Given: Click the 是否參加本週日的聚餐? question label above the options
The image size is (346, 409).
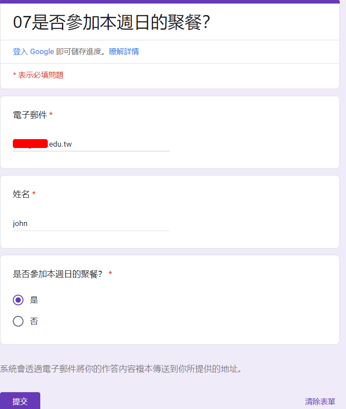Looking at the screenshot, I should [x=58, y=274].
